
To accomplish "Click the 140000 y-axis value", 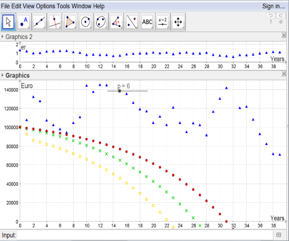I will pyautogui.click(x=11, y=90).
